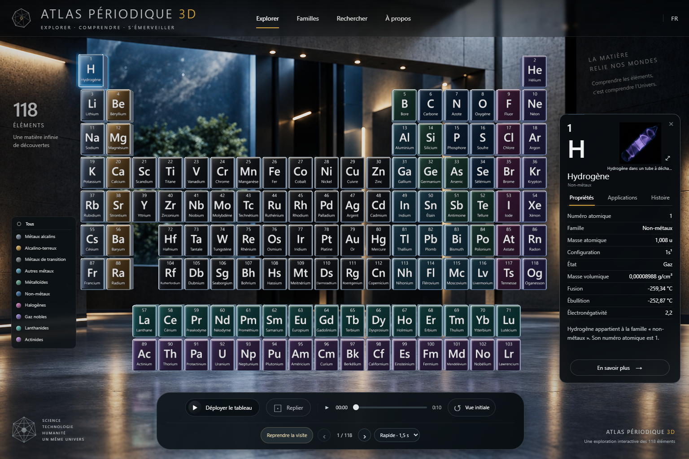
Task: Select the Uranium element tile
Action: pos(222,354)
